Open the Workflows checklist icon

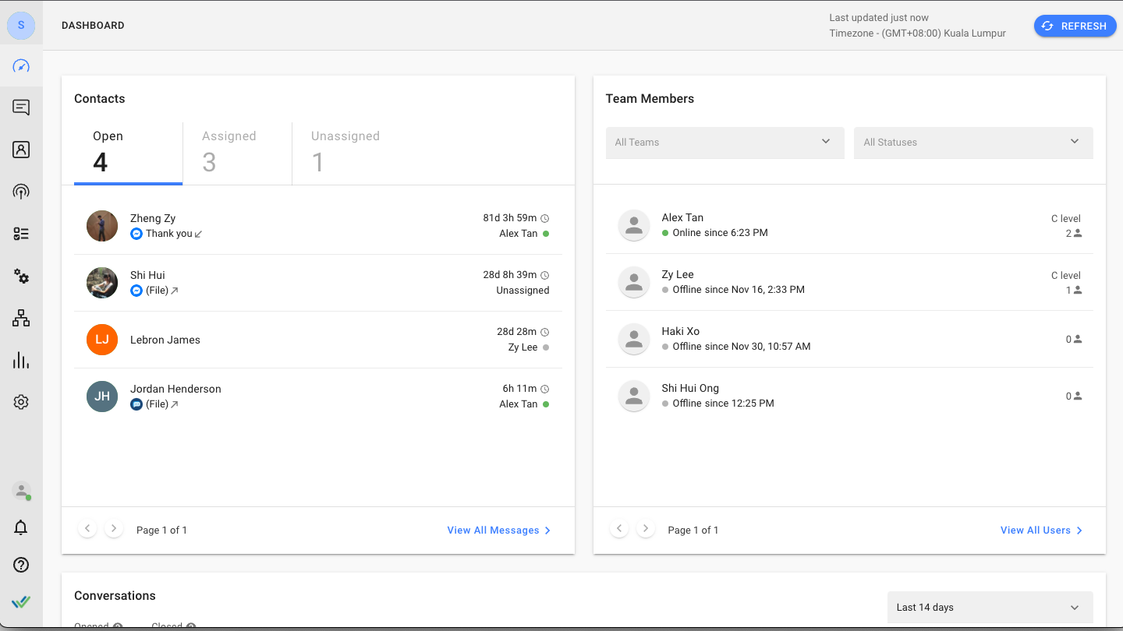(21, 234)
